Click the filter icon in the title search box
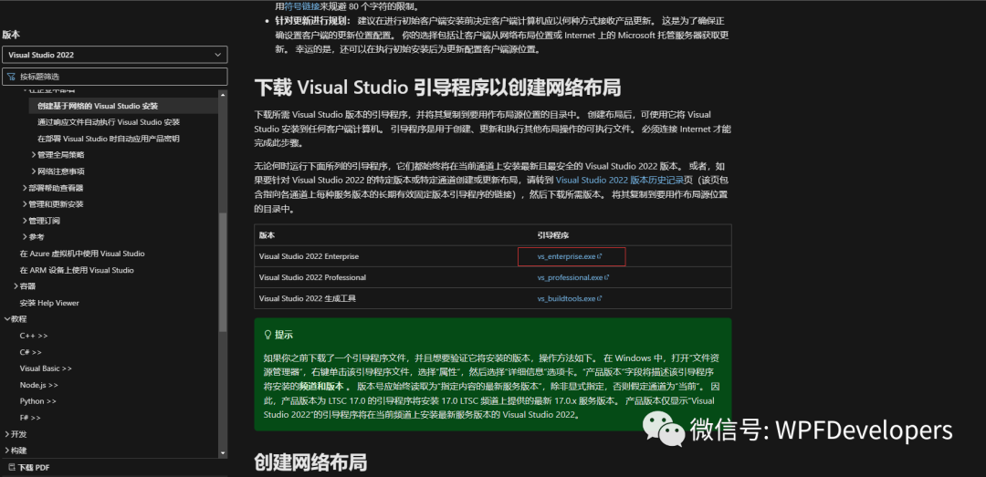986x477 pixels. (12, 77)
